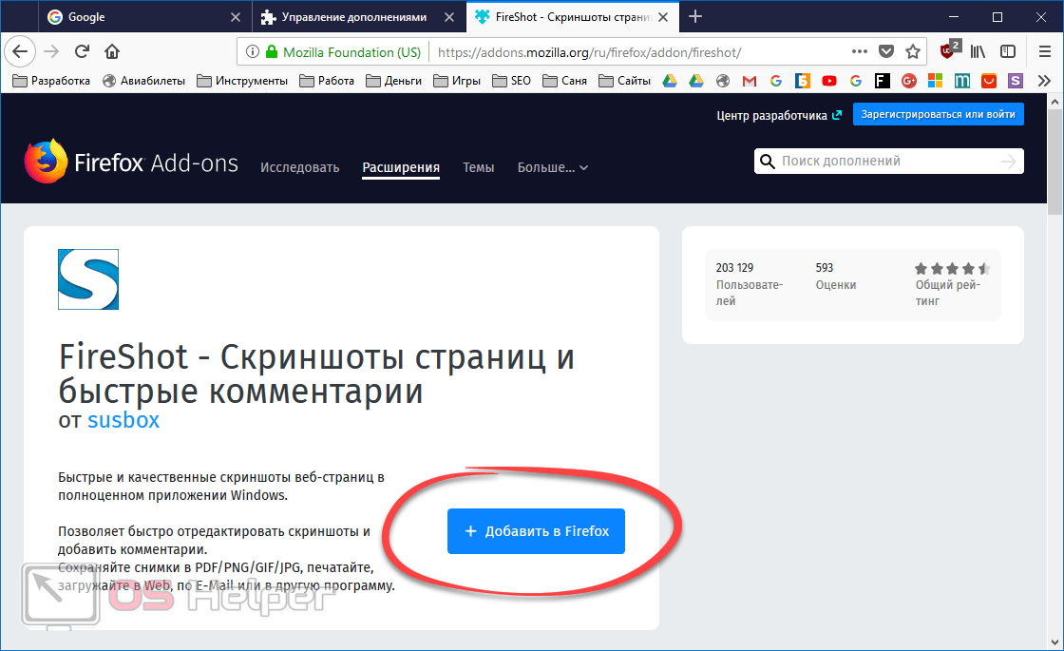
Task: Go back to the previous page
Action: click(x=20, y=51)
